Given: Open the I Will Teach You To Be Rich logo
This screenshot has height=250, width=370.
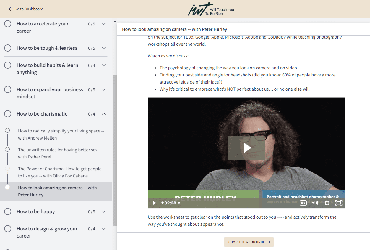Looking at the screenshot, I should [211, 9].
